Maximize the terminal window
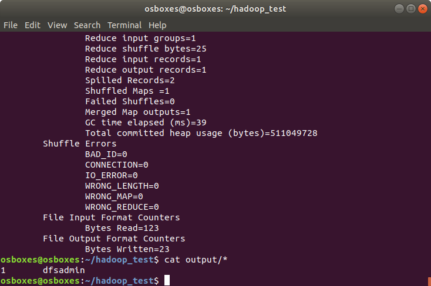 pyautogui.click(x=411, y=9)
